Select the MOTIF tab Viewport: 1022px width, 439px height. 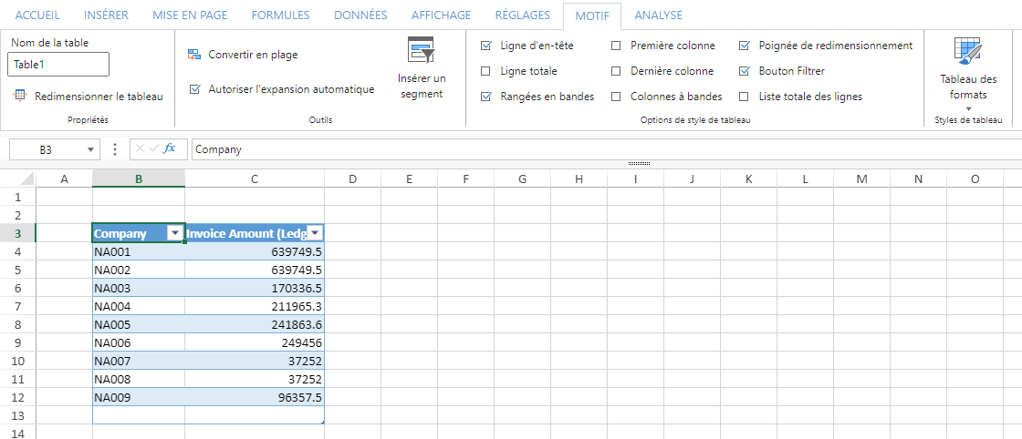click(592, 15)
